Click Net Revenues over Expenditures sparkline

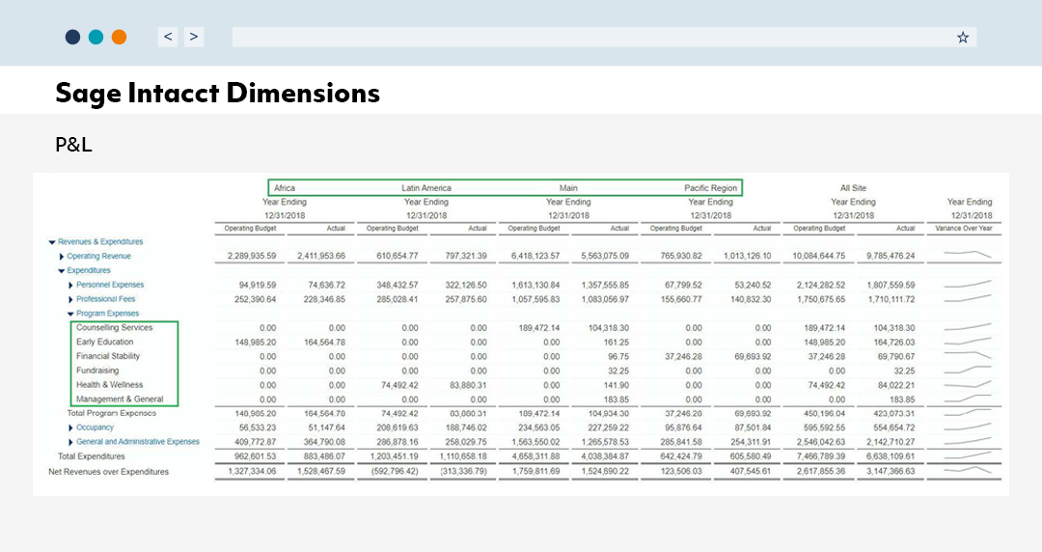(x=968, y=470)
